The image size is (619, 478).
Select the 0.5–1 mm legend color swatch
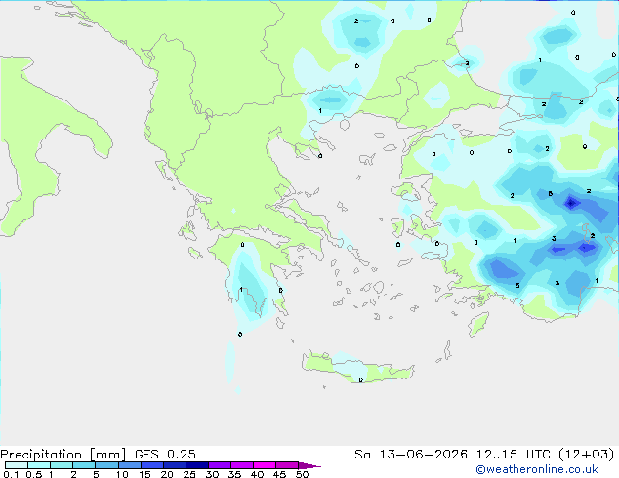point(39,465)
